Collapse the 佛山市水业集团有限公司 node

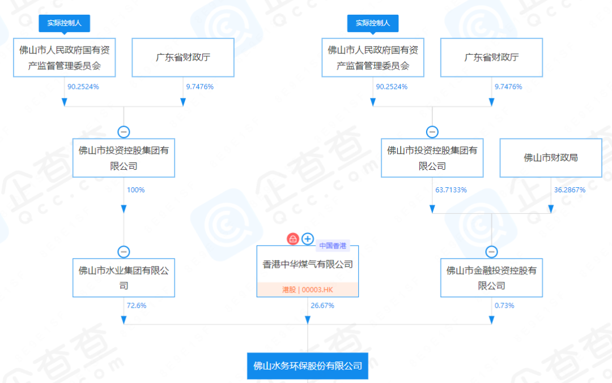click(124, 252)
